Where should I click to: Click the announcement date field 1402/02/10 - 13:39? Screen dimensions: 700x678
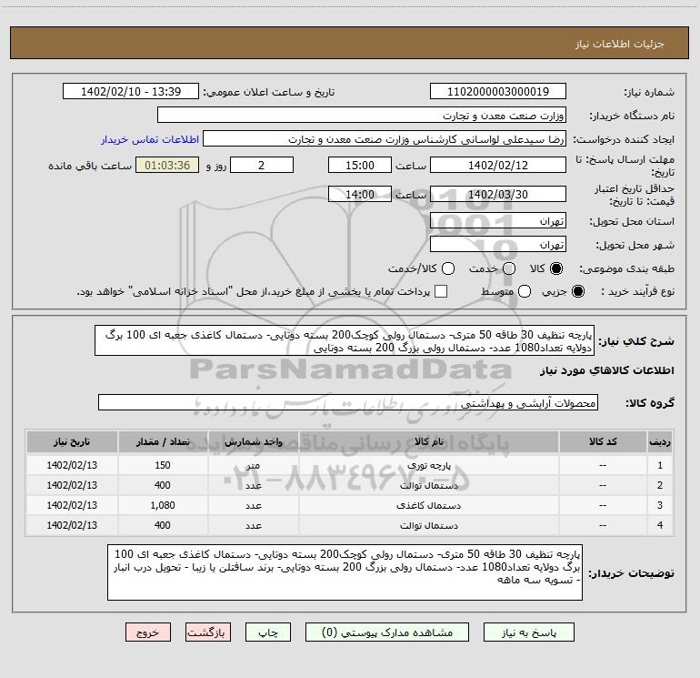tap(131, 92)
